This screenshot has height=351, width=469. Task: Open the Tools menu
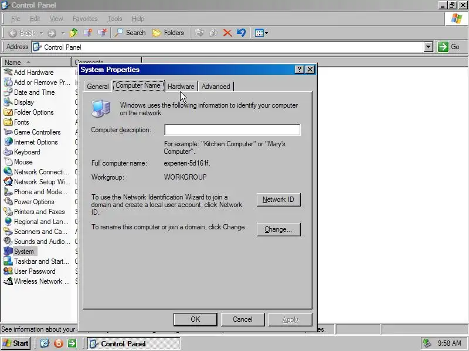click(115, 19)
